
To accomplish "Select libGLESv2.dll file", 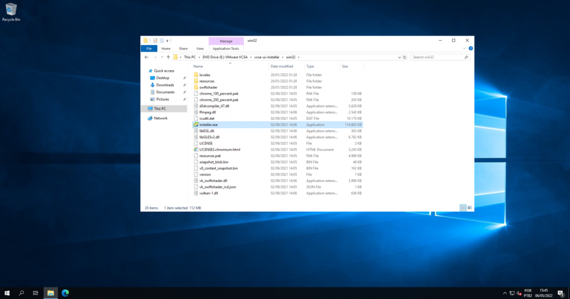I will [209, 137].
